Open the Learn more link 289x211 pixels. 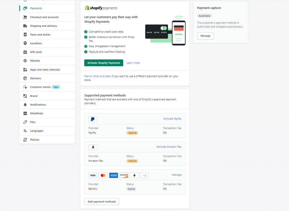(133, 63)
